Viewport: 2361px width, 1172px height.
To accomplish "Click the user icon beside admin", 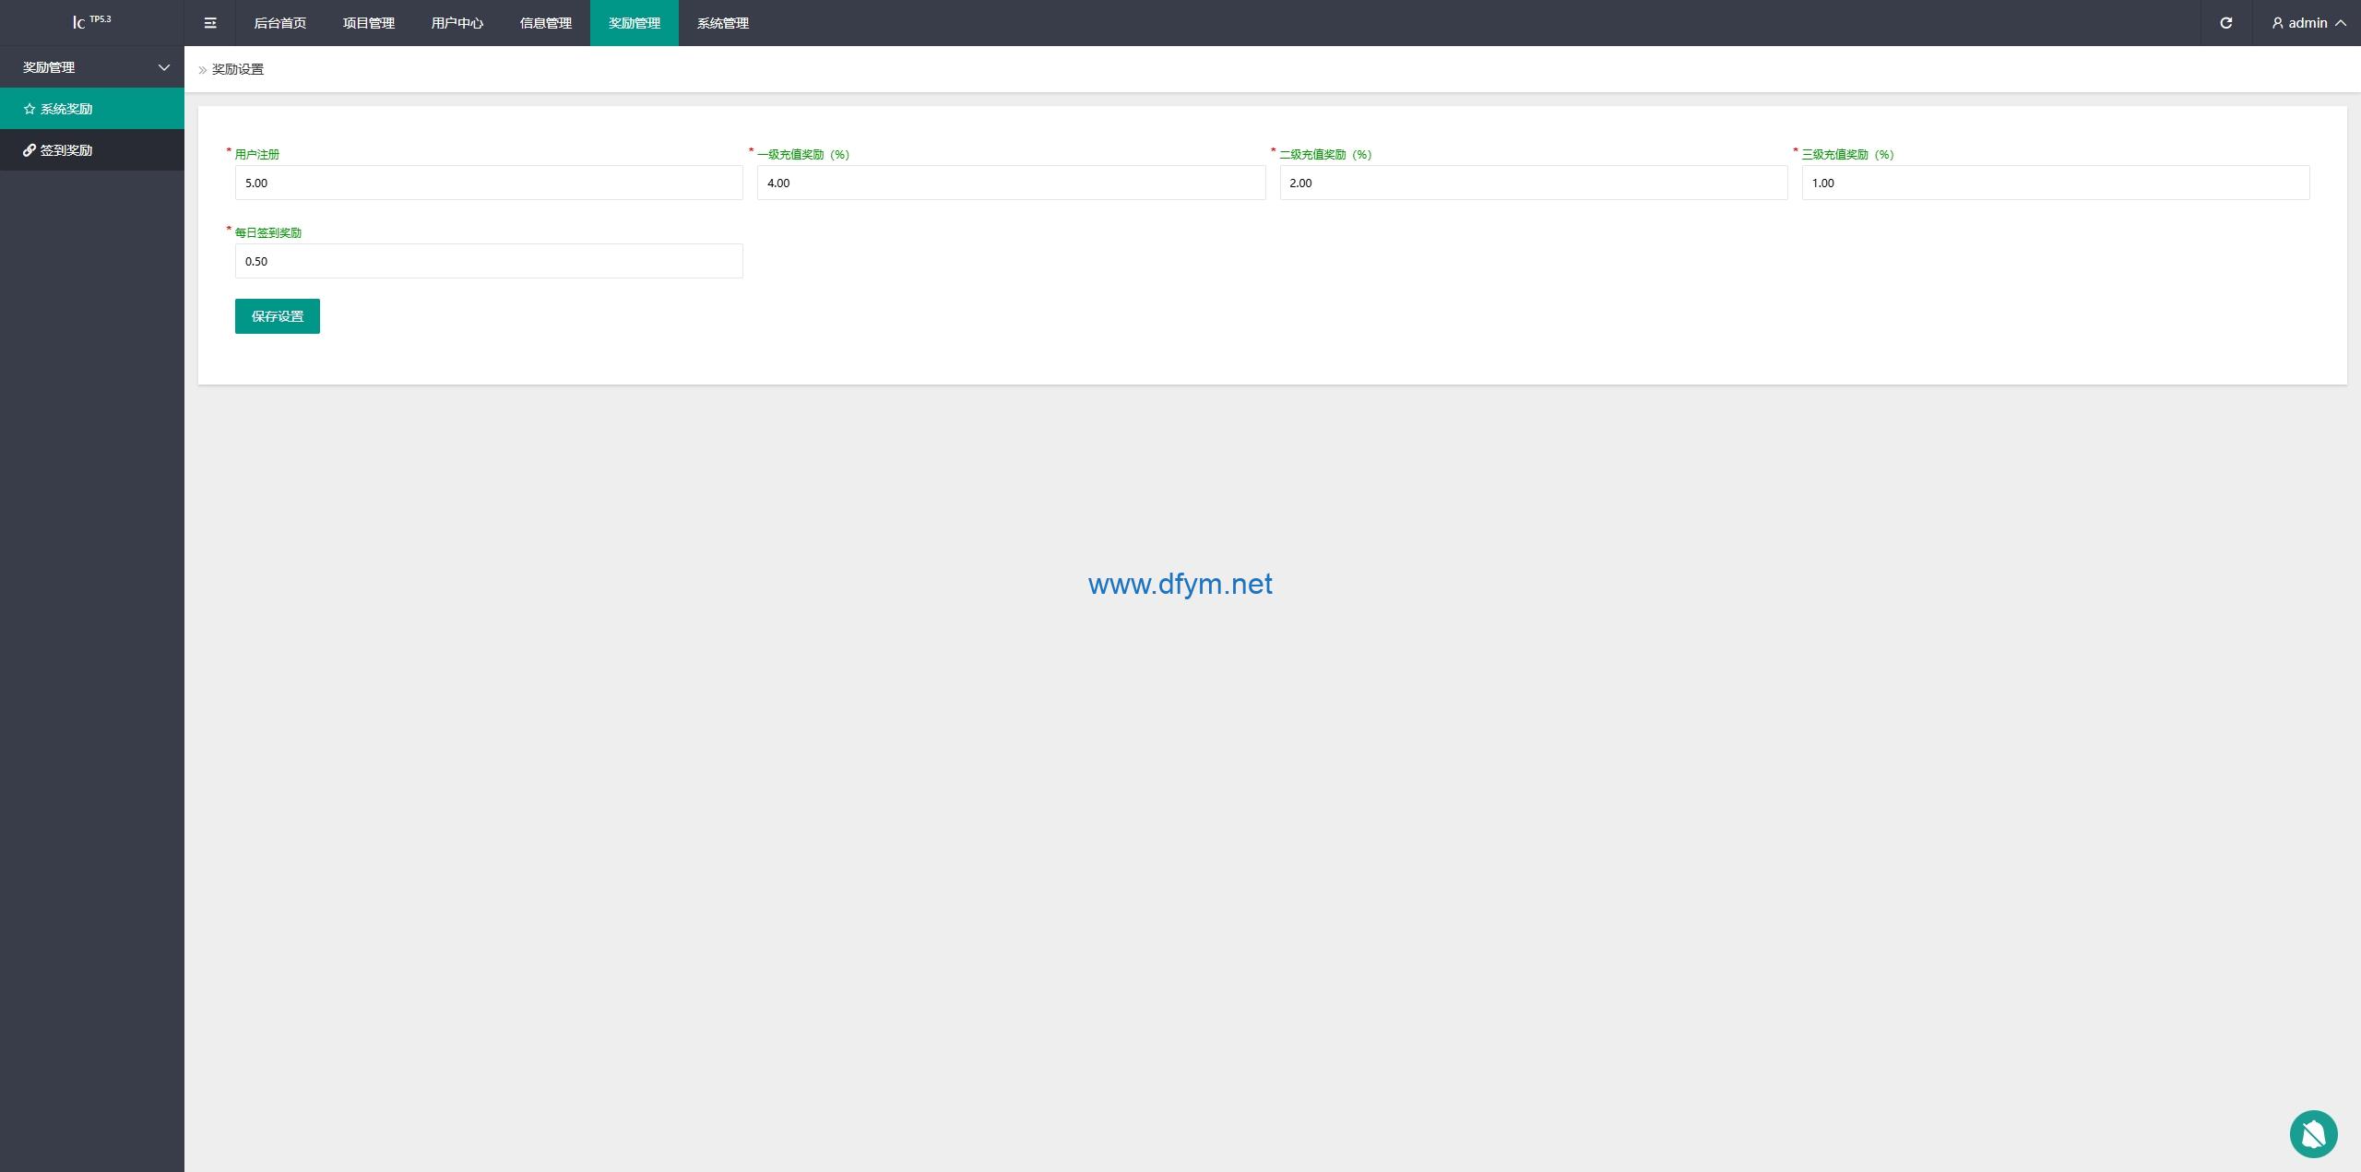I will [2277, 23].
